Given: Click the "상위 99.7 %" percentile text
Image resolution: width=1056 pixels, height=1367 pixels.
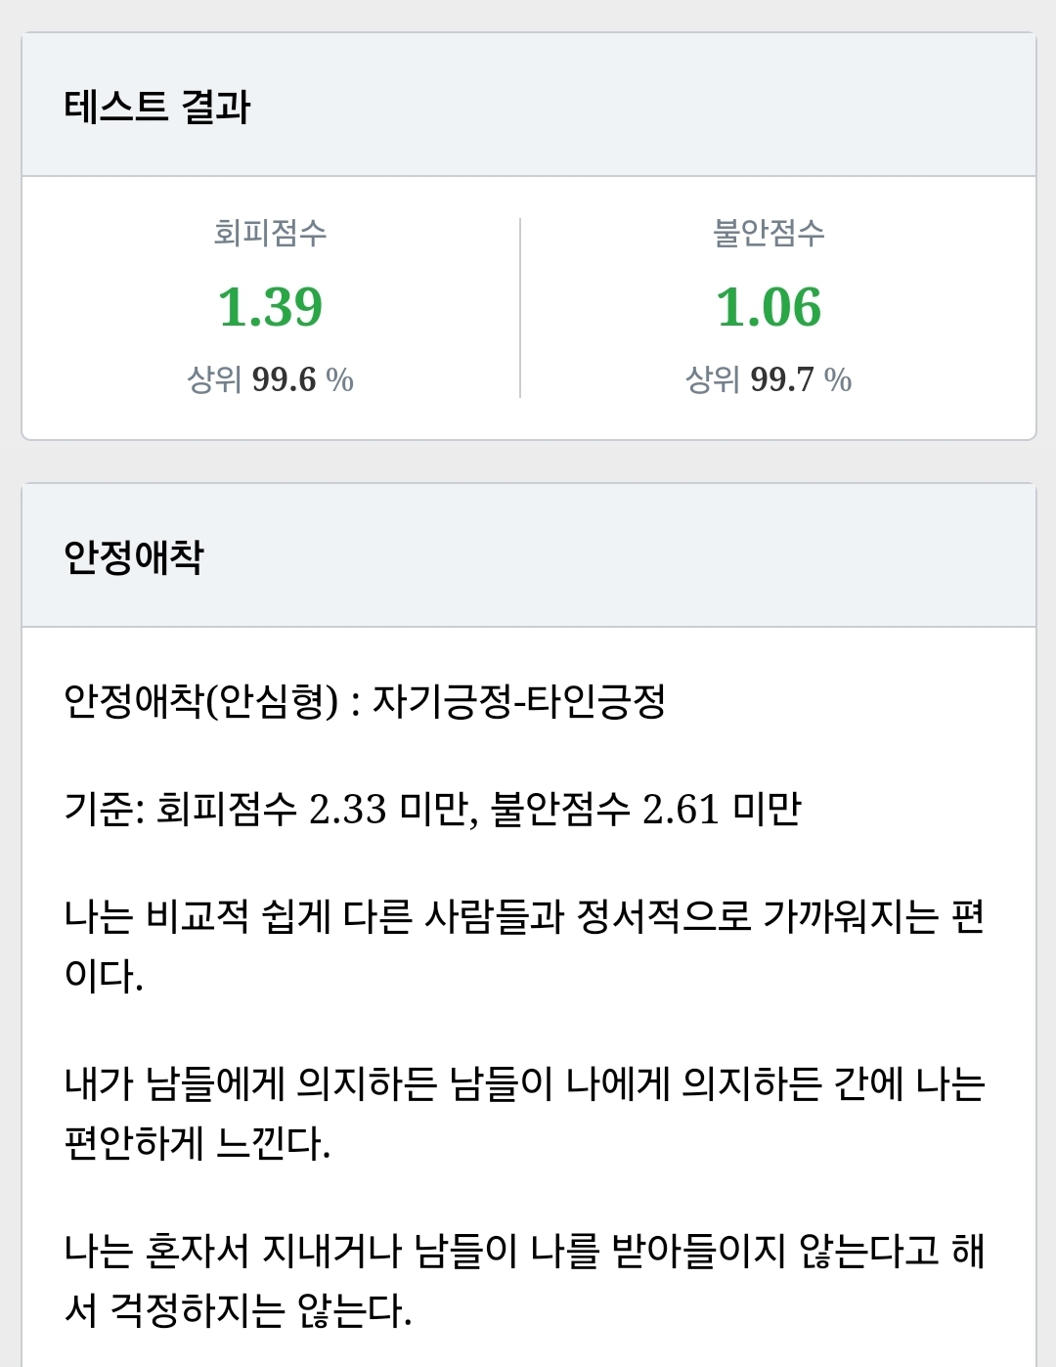Looking at the screenshot, I should (769, 379).
